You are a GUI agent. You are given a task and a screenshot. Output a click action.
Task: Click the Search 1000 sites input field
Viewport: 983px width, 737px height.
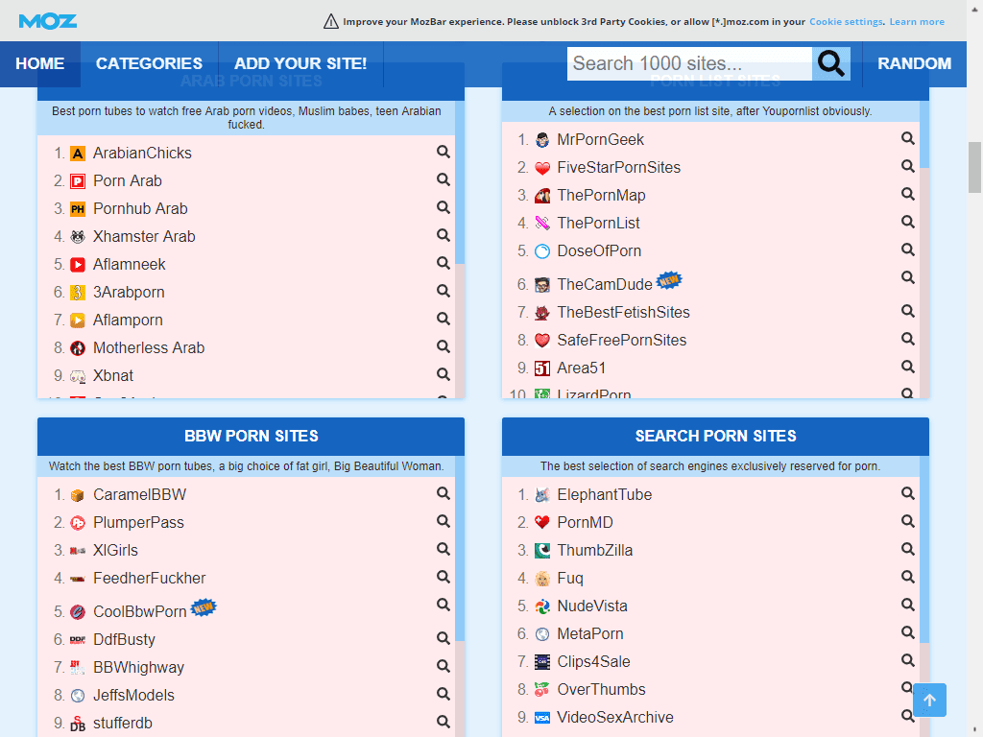coord(689,64)
